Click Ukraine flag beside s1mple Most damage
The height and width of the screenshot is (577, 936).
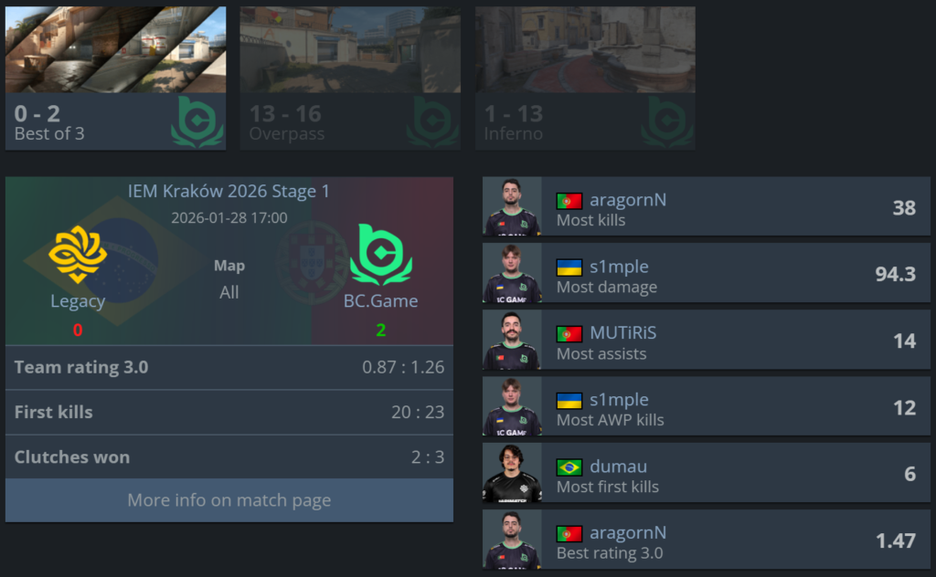click(569, 267)
